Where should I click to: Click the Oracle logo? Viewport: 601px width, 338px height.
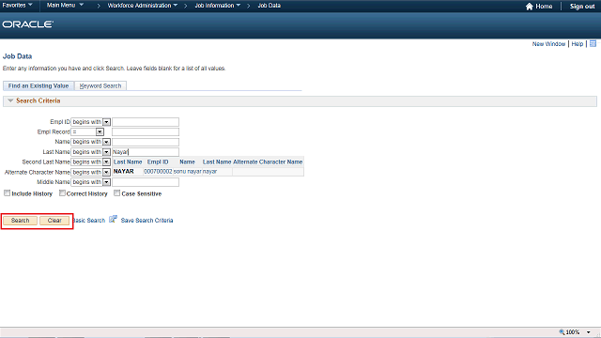(28, 24)
